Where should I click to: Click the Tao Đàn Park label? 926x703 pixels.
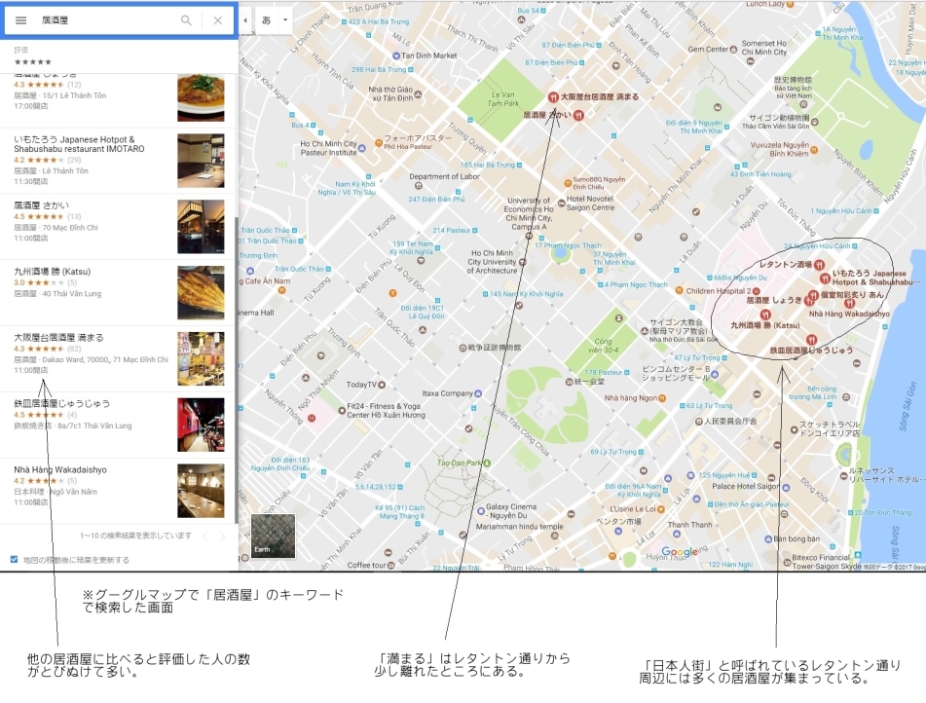coord(460,463)
